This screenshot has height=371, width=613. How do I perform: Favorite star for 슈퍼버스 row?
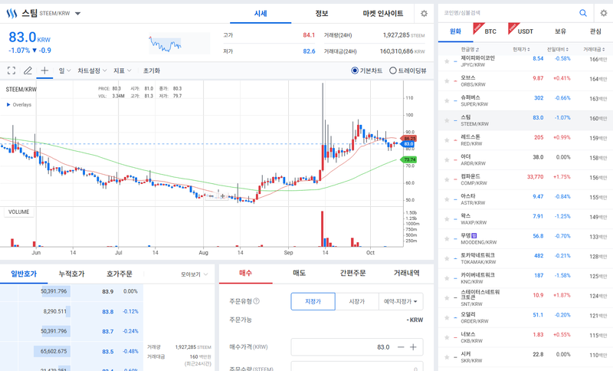click(x=447, y=101)
